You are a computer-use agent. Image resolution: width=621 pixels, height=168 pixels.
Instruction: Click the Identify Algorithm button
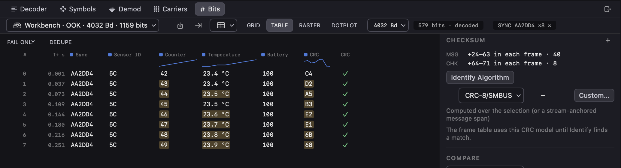(x=480, y=77)
